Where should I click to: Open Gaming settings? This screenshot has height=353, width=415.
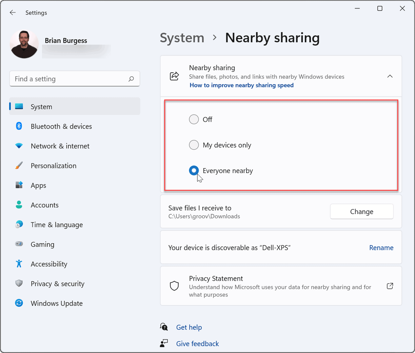tap(43, 244)
